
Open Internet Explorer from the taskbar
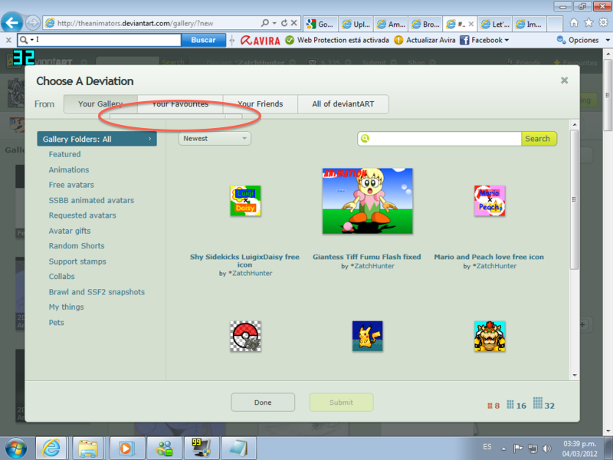51,449
